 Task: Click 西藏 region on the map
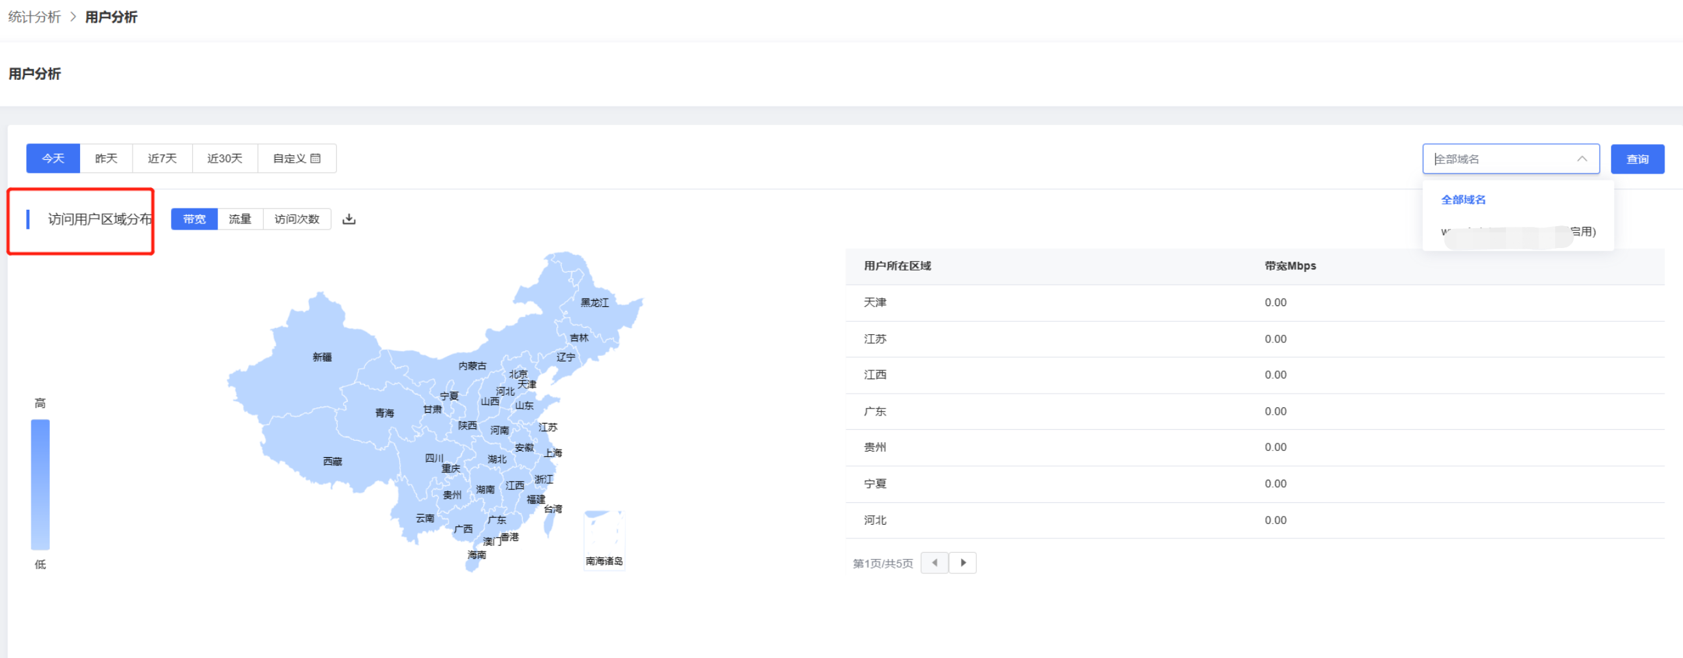point(333,462)
